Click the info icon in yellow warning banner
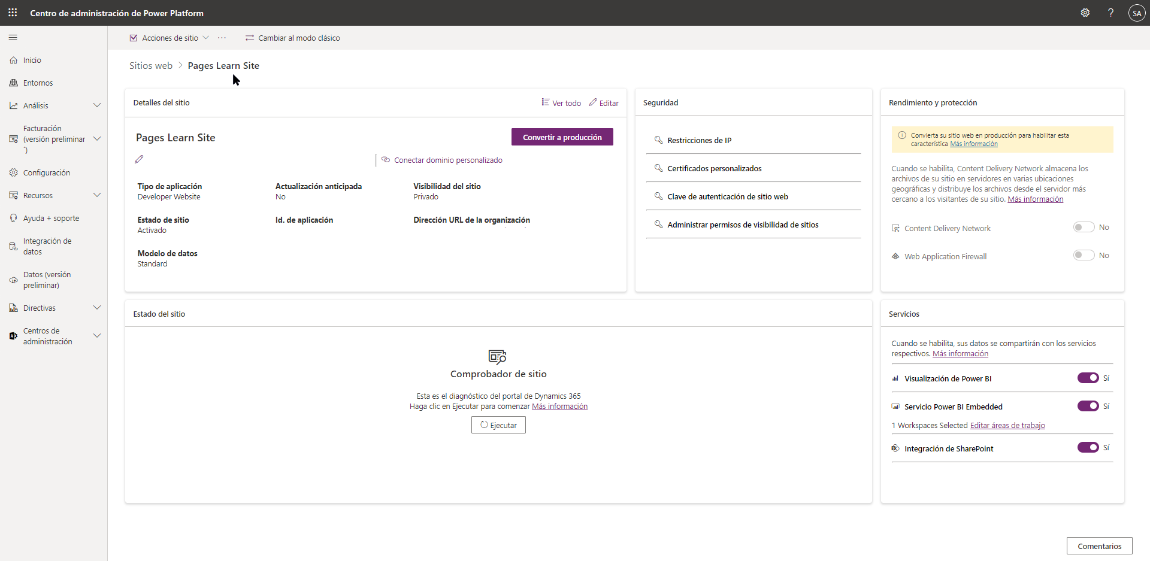 [902, 135]
